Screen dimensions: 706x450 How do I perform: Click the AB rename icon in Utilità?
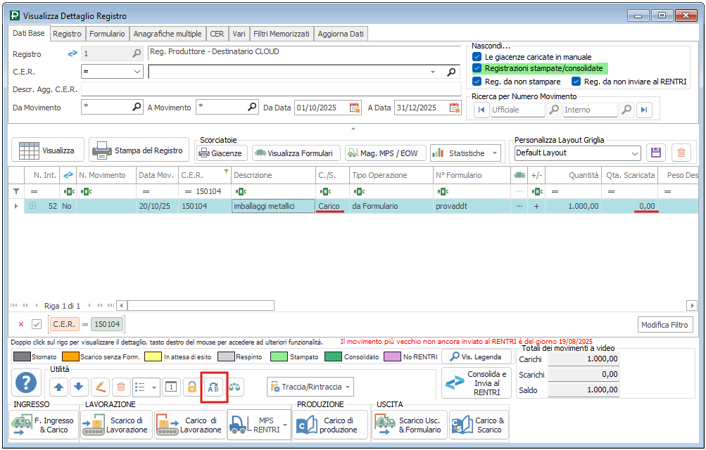point(214,387)
